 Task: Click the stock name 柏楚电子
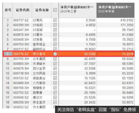39,88
